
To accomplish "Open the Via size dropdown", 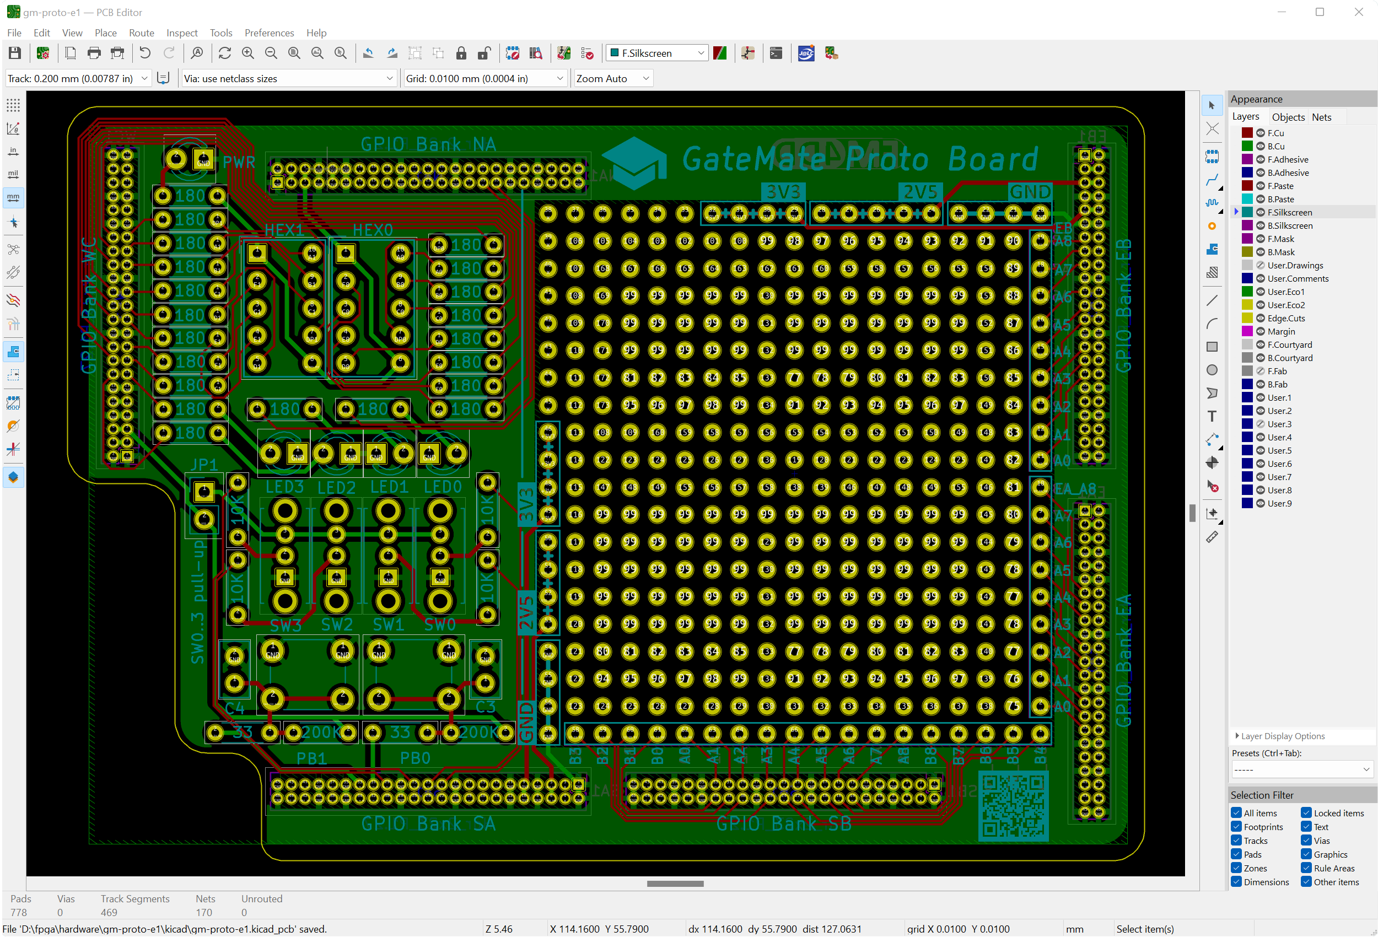I will pyautogui.click(x=288, y=78).
